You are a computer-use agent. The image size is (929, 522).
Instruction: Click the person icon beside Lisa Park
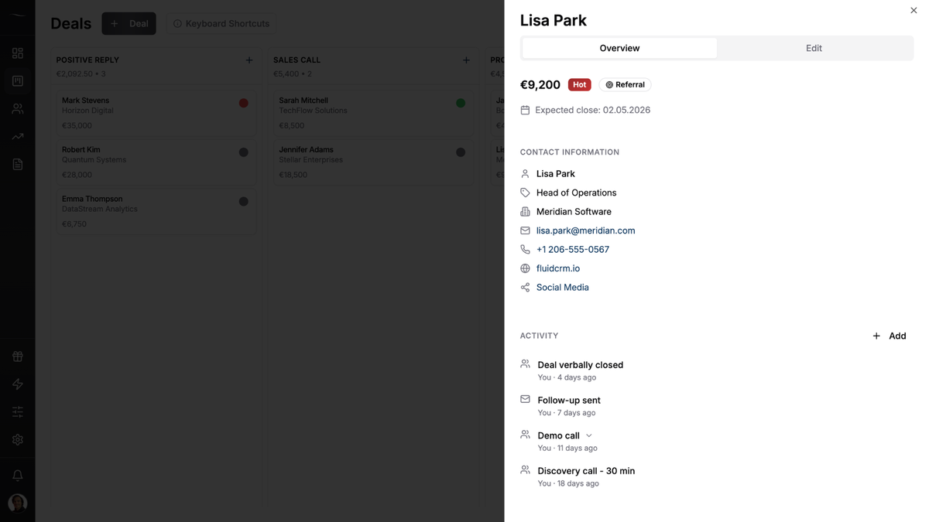pyautogui.click(x=525, y=174)
